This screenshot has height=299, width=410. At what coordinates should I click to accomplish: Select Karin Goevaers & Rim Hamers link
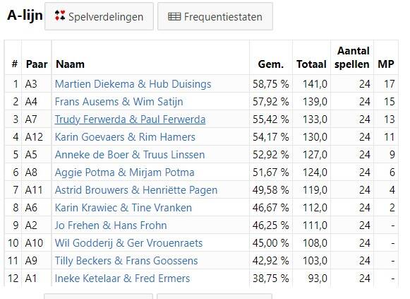[125, 137]
